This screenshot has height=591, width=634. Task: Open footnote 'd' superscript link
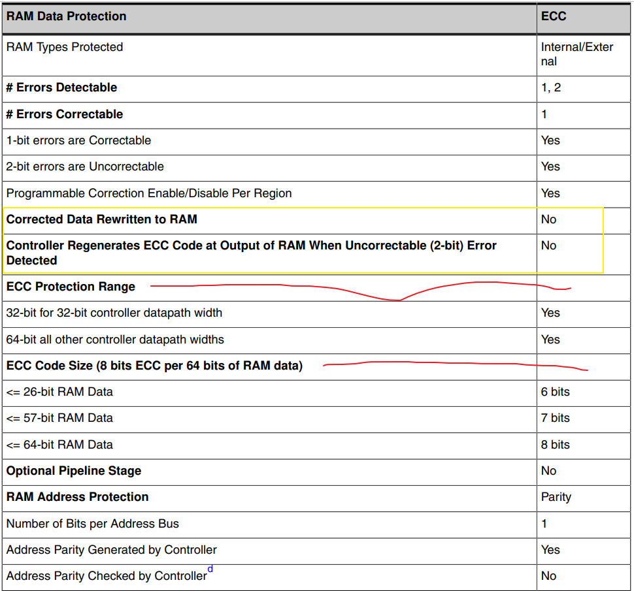(x=210, y=569)
